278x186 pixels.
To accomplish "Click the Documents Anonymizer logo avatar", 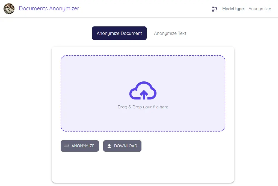I will point(9,9).
